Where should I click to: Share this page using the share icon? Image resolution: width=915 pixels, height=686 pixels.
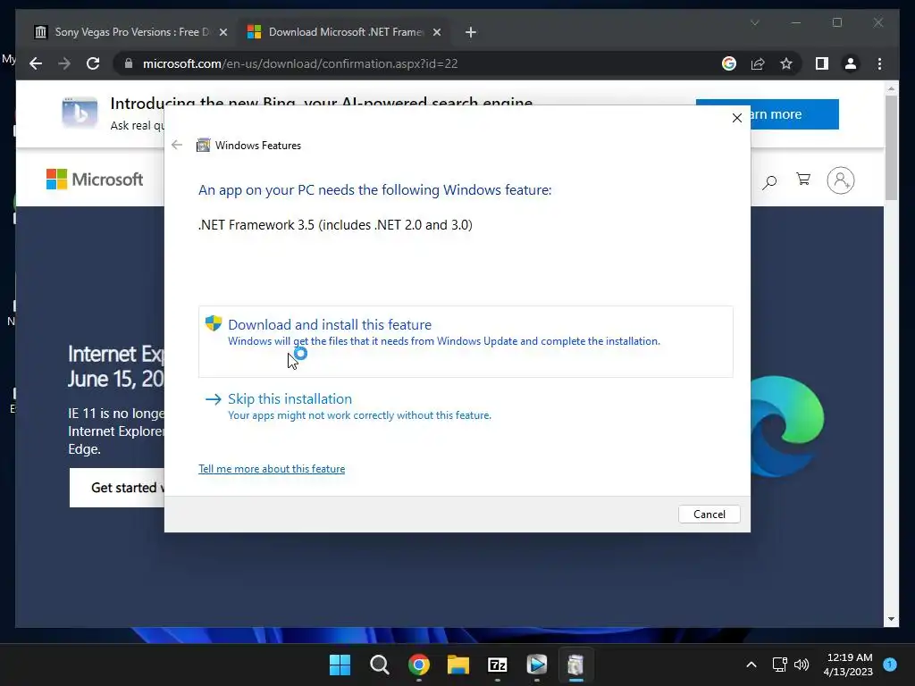coord(758,63)
